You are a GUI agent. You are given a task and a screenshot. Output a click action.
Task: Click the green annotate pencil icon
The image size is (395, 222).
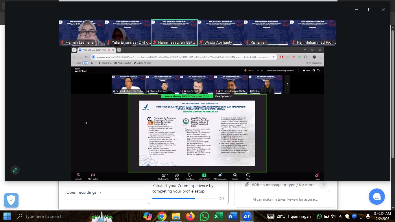pos(15,170)
